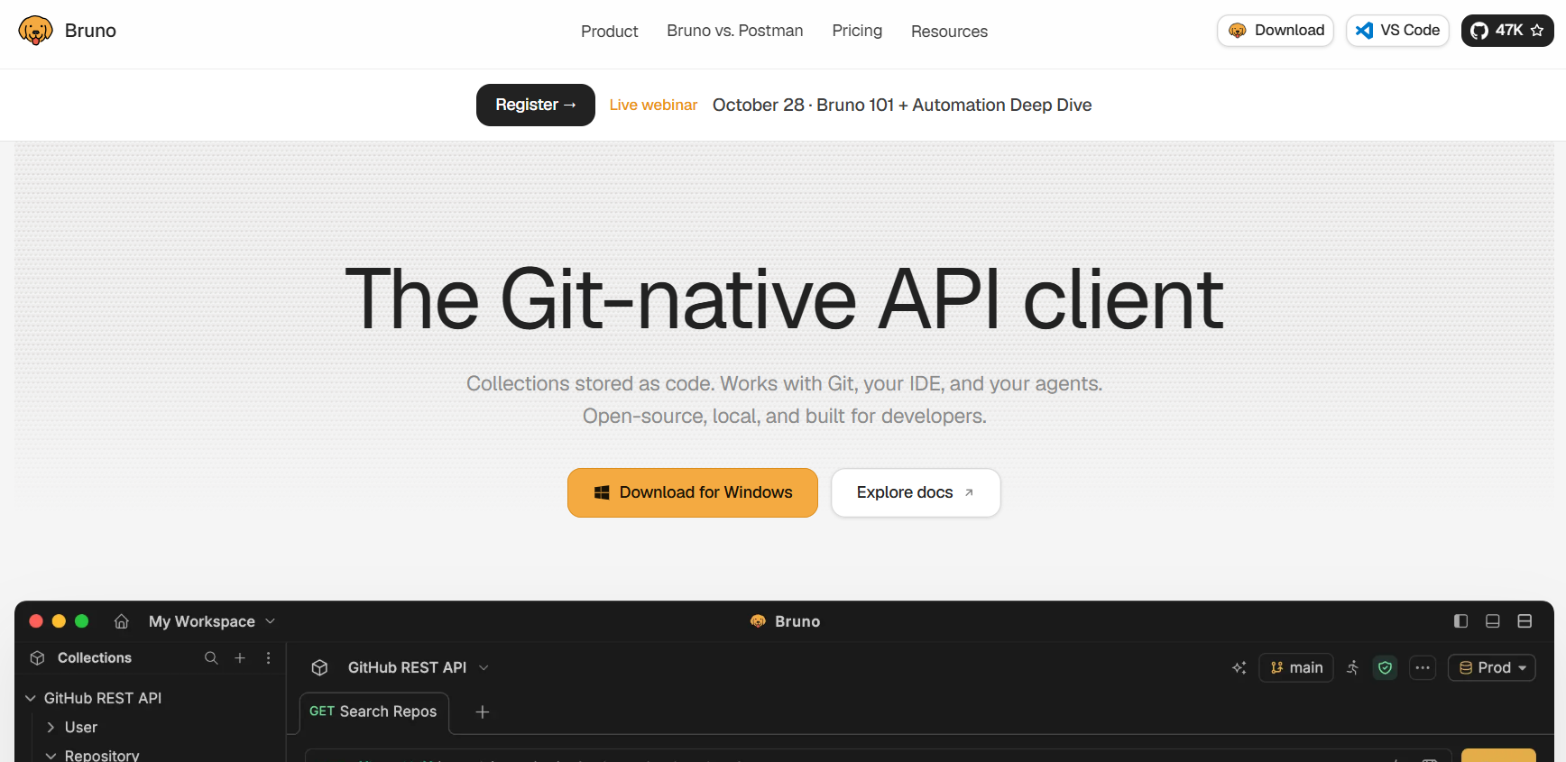1566x762 pixels.
Task: Click the home icon beside My Workspace
Action: (x=122, y=621)
